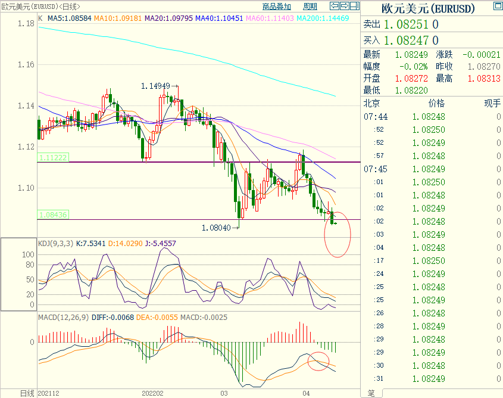503x398 pixels.
Task: Click the 日线 label on time axis
Action: point(27,393)
